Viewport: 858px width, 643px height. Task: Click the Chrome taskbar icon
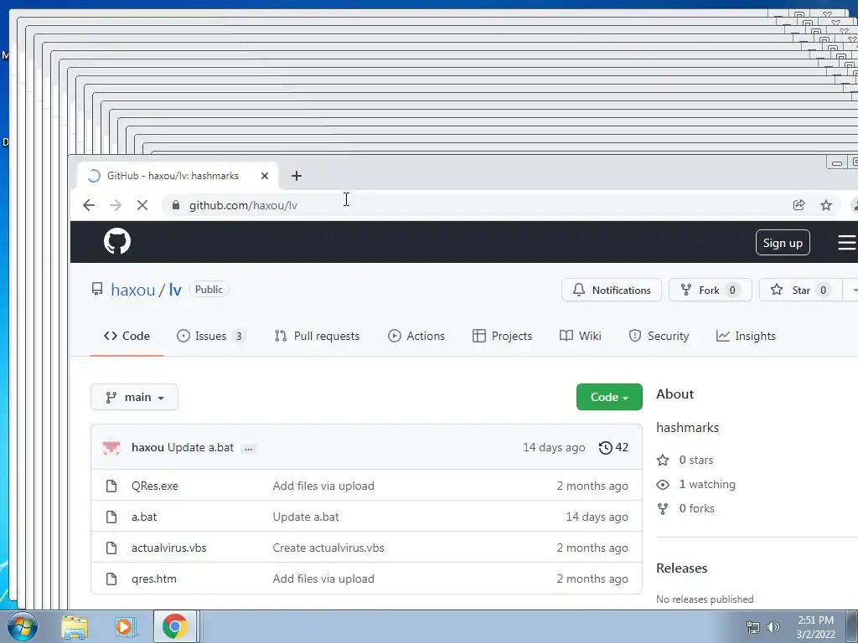click(x=174, y=626)
